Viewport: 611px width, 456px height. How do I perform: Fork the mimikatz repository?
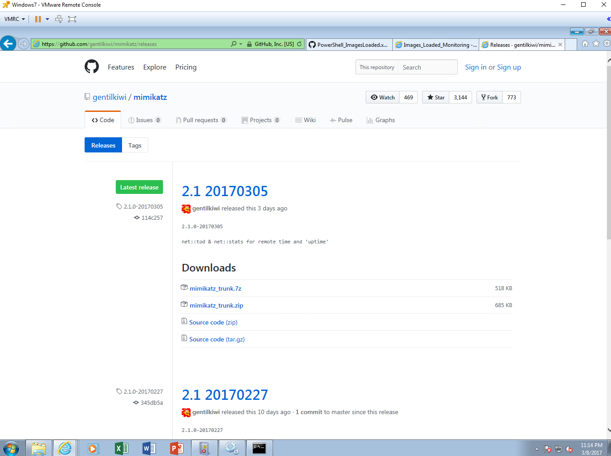[490, 97]
